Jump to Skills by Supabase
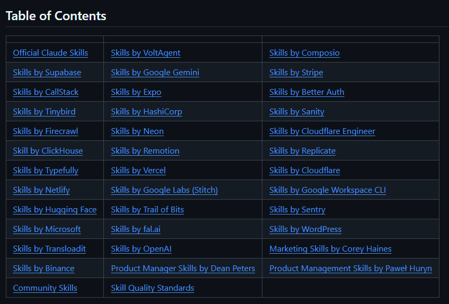The height and width of the screenshot is (304, 449). pyautogui.click(x=47, y=73)
